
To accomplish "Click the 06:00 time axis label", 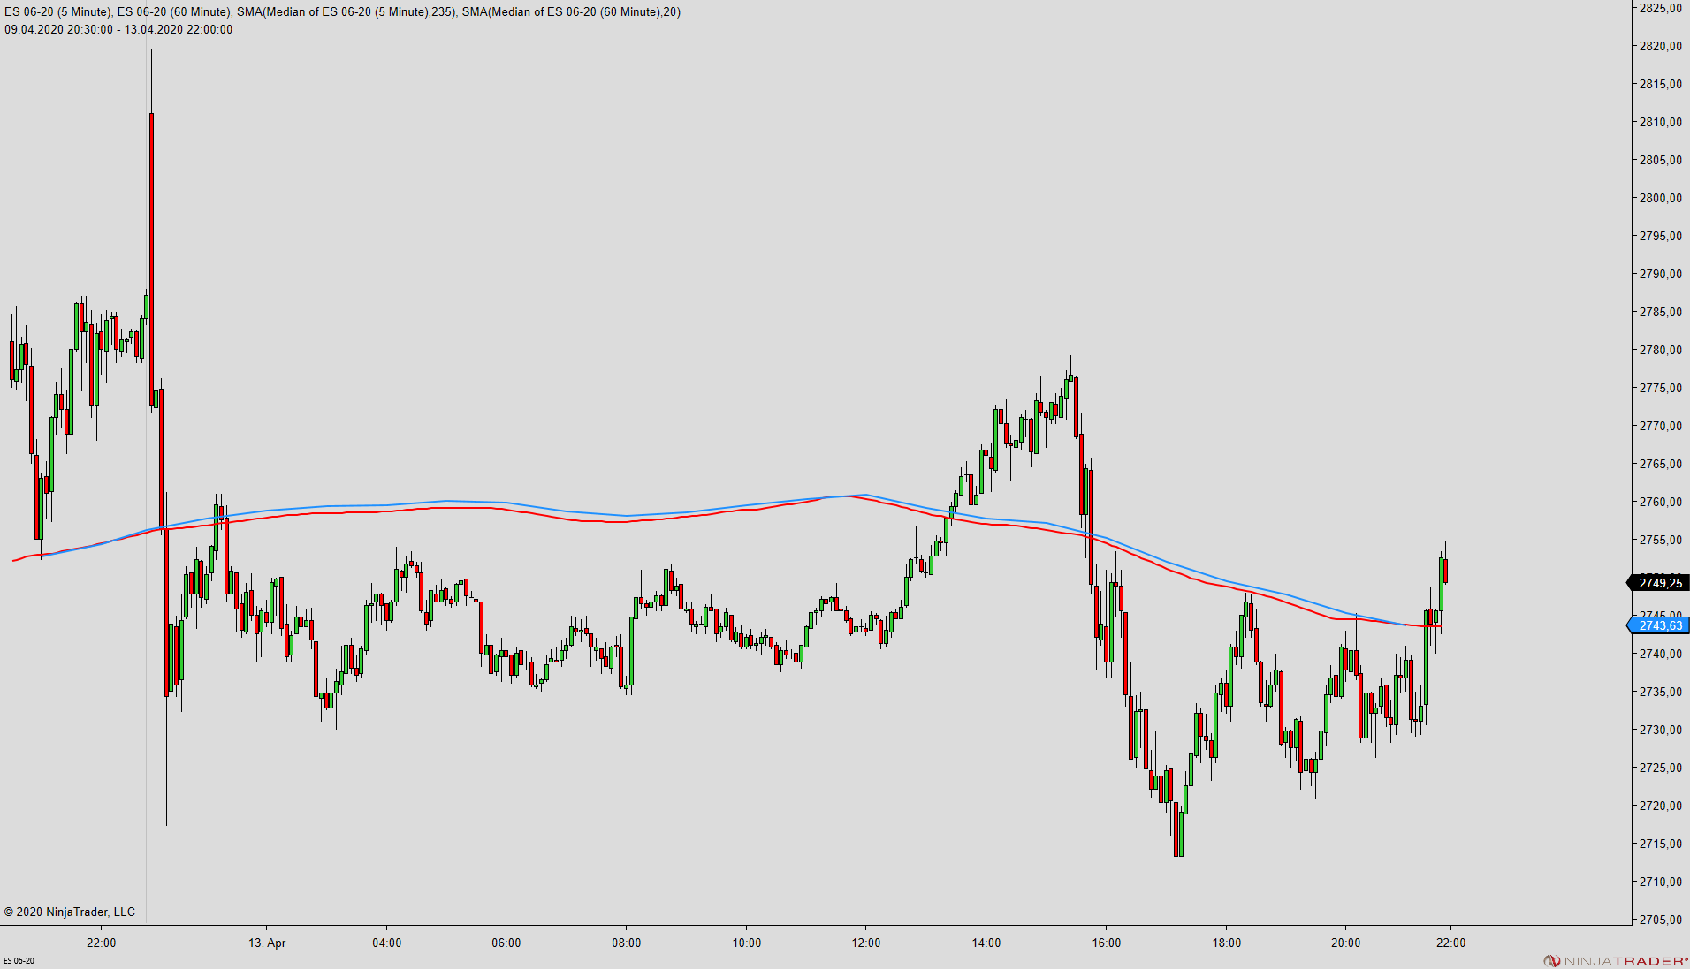I will [x=506, y=943].
